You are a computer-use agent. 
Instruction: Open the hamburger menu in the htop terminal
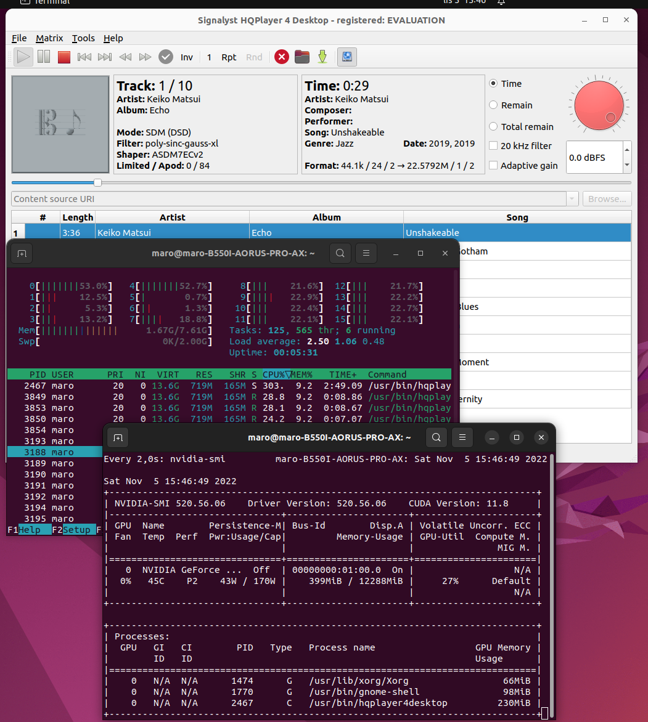(366, 253)
